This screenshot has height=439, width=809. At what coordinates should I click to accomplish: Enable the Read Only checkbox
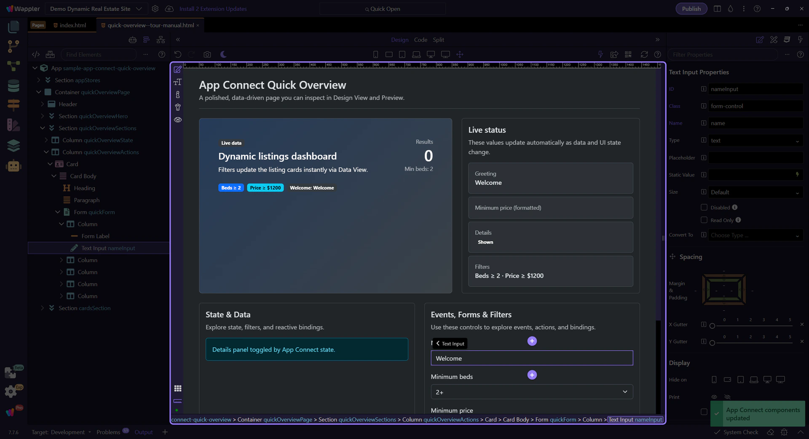[x=704, y=220]
